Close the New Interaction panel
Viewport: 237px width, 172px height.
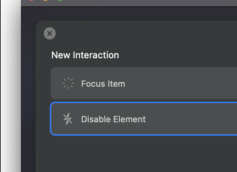(50, 34)
